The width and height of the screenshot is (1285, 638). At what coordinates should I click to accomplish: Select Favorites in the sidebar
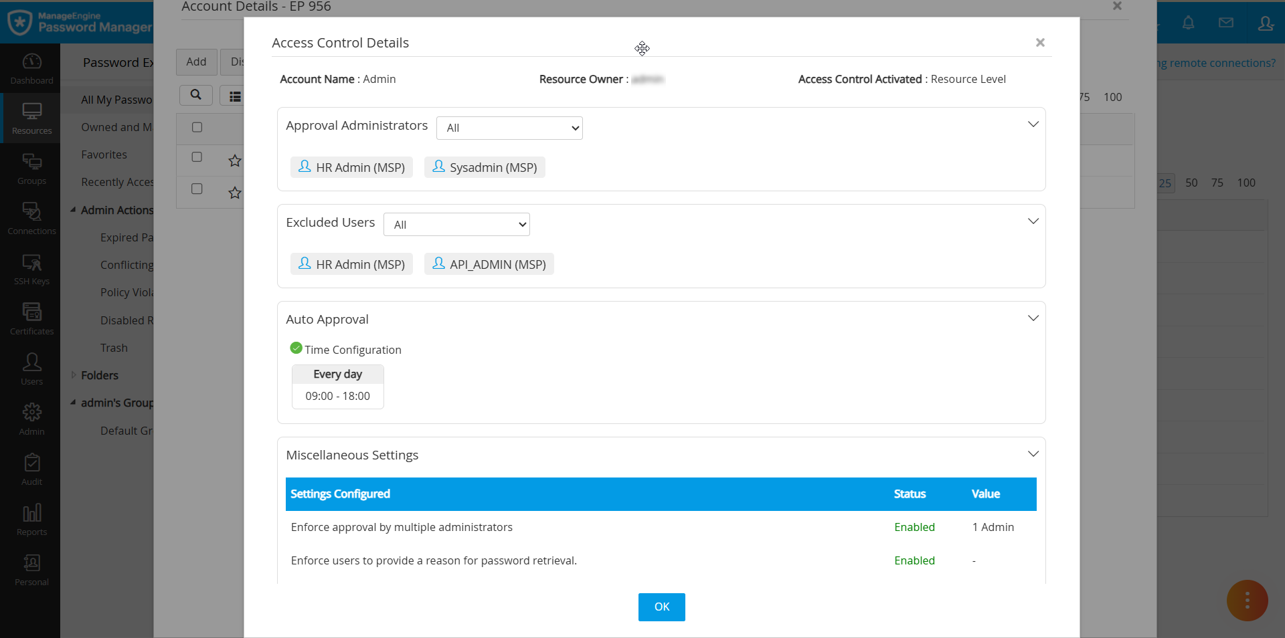point(104,154)
